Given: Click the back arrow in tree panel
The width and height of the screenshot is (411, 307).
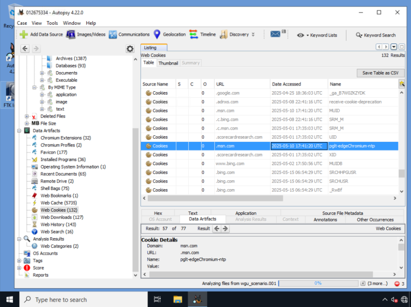Looking at the screenshot, I should [x=25, y=49].
